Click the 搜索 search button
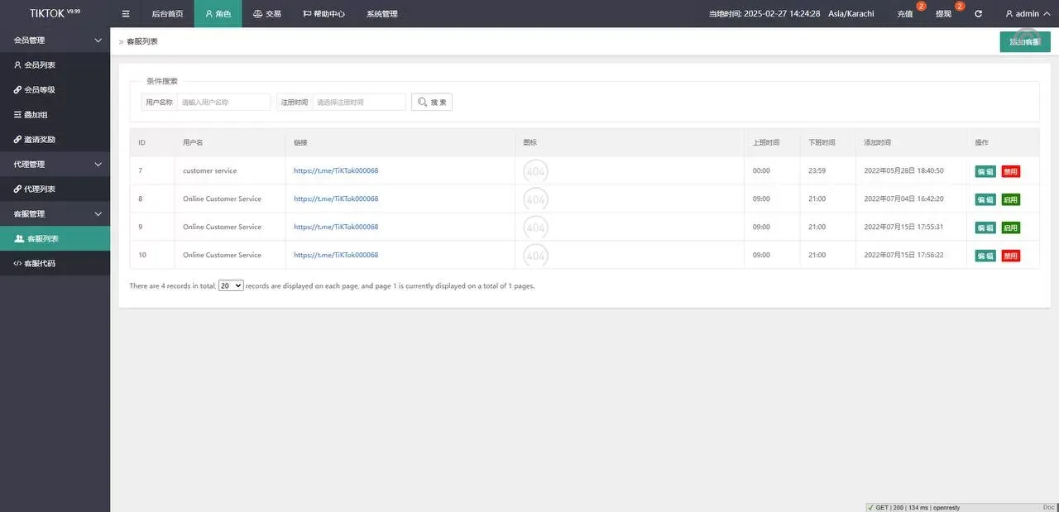Image resolution: width=1059 pixels, height=512 pixels. click(432, 102)
